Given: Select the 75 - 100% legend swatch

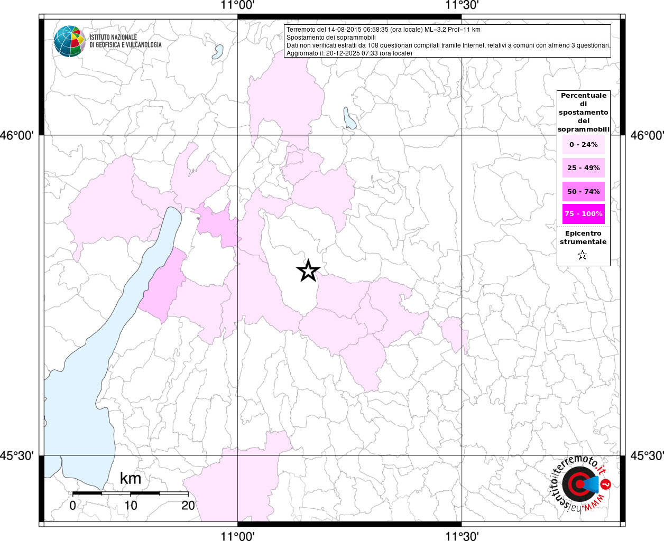Looking at the screenshot, I should 584,214.
